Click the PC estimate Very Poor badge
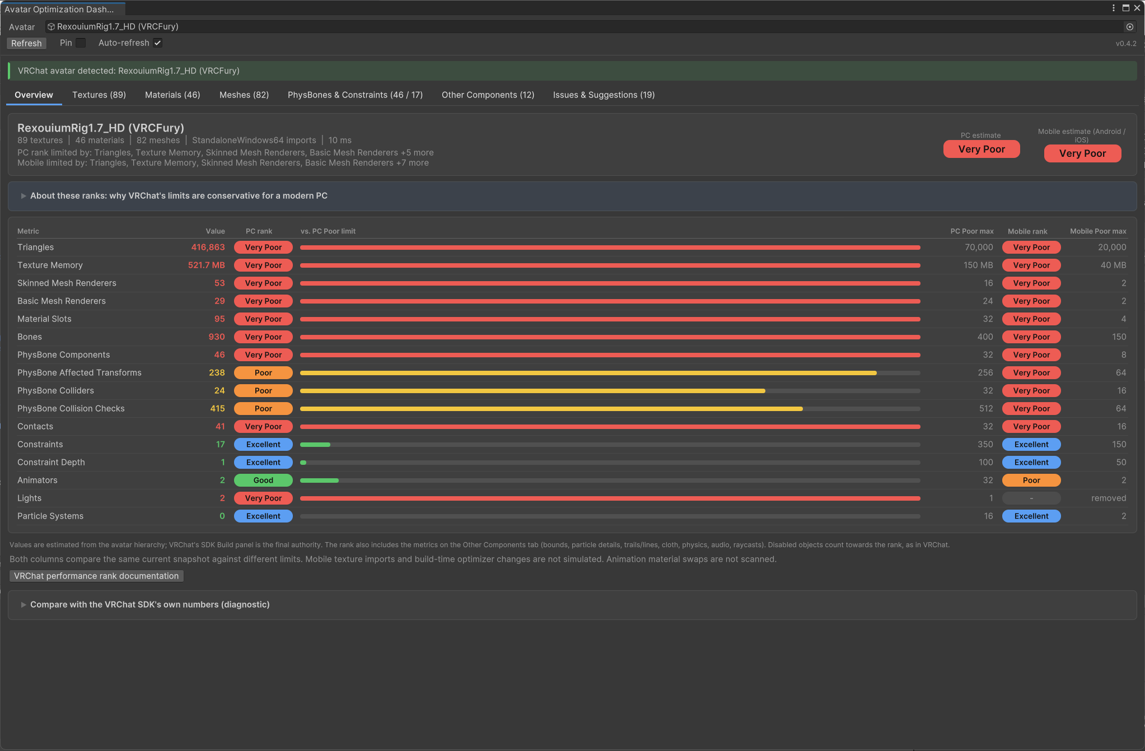This screenshot has height=751, width=1145. point(982,150)
